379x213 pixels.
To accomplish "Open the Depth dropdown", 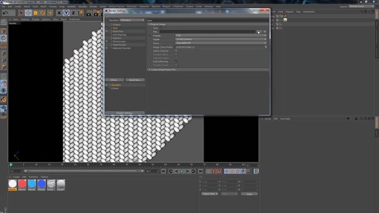I will tap(221, 40).
